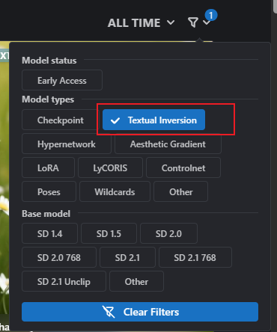Click the crossed-out funnel icon in Clear Filters
Viewport: 277px width, 332px height.
tap(109, 312)
